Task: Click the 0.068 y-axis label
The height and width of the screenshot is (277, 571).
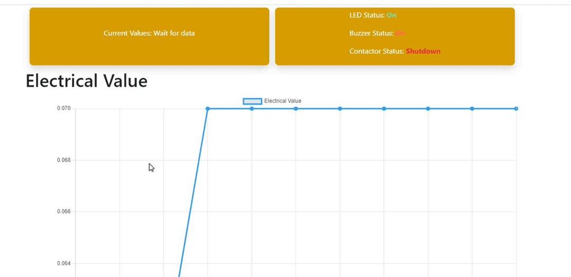Action: tap(64, 160)
